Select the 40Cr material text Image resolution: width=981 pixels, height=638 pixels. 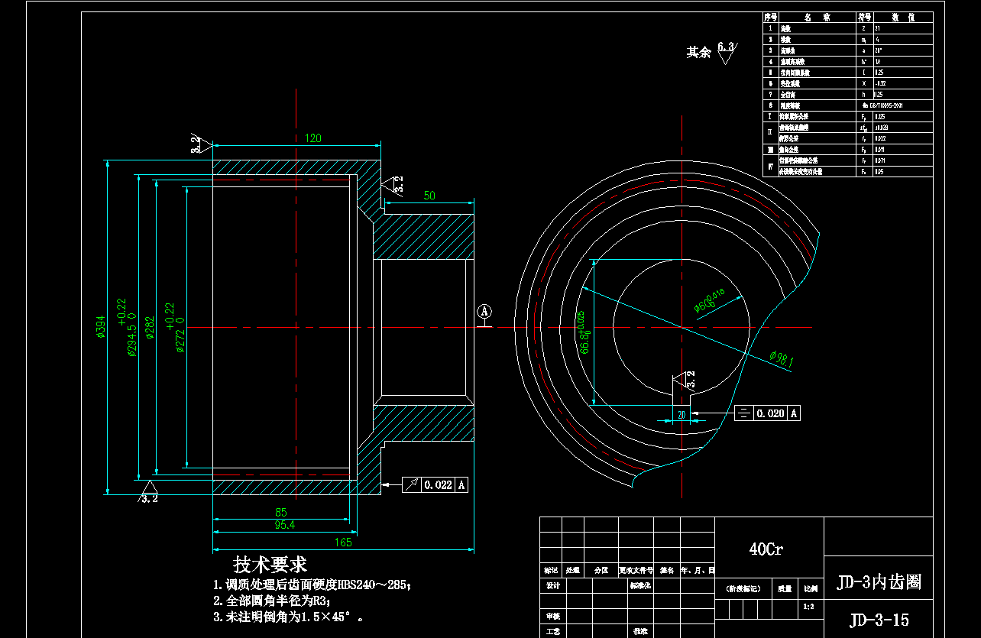pyautogui.click(x=766, y=549)
